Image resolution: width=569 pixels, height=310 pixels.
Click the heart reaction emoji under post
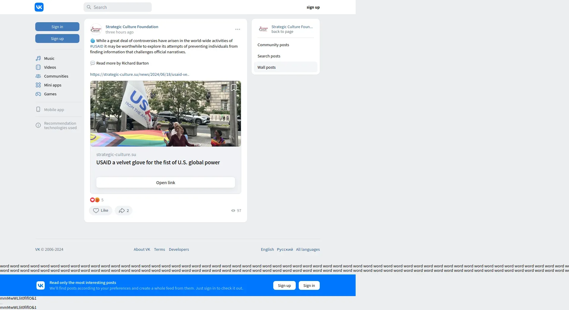point(92,200)
